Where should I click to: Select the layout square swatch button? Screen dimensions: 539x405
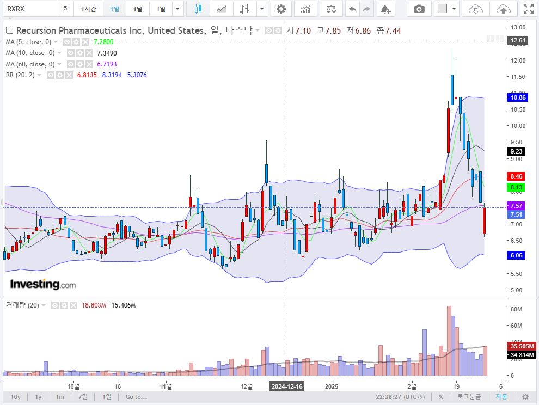pyautogui.click(x=443, y=9)
